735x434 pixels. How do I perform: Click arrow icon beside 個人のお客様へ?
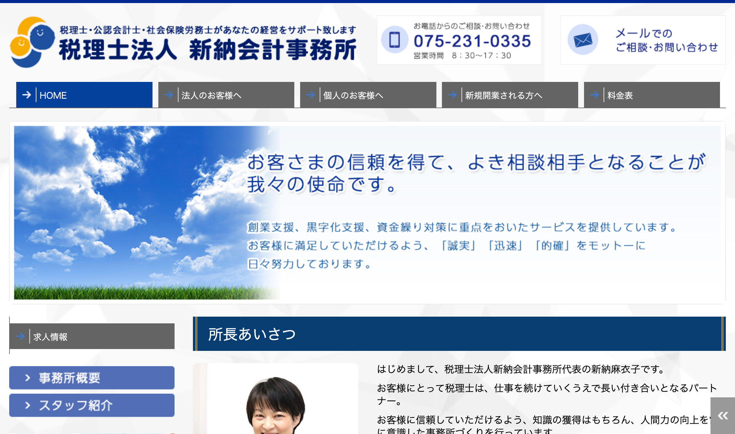(x=311, y=95)
